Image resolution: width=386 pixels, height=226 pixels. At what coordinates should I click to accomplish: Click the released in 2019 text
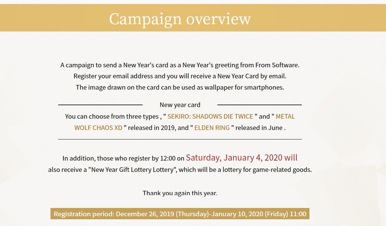[152, 127]
